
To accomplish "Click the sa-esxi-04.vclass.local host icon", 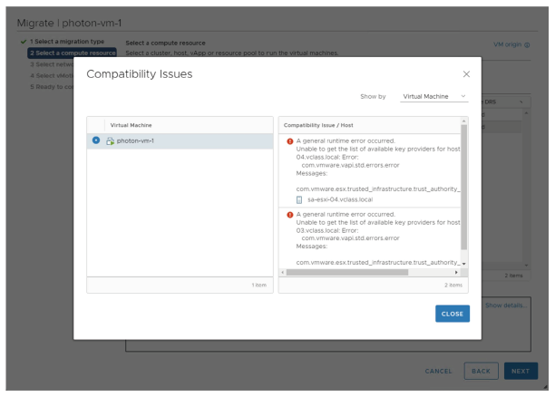I will point(299,199).
